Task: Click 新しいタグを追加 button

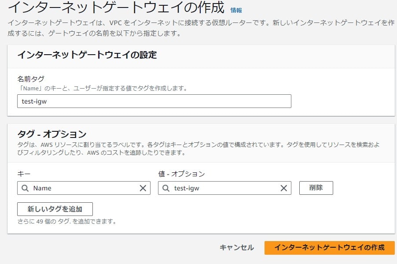Action: [x=55, y=209]
